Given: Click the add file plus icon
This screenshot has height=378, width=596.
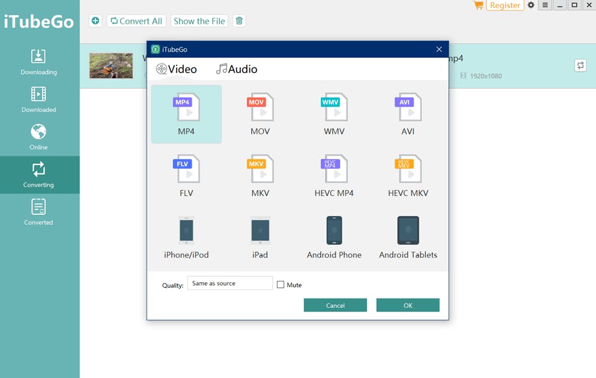Looking at the screenshot, I should (95, 21).
